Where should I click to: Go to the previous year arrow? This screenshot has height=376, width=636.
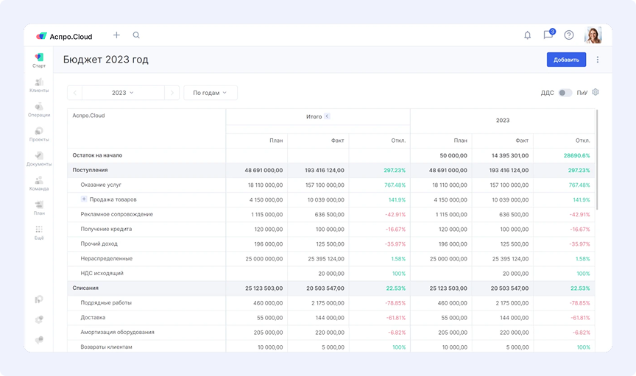[75, 93]
